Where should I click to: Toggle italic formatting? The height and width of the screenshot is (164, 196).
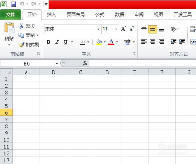57,42
